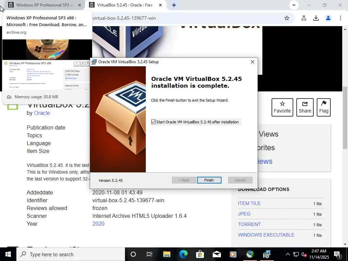Screen dimensions: 348x261
Task: Close the Windows XP Professional SP3 tab
Action: coord(80,5)
